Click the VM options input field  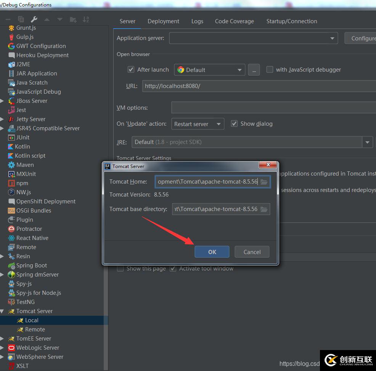coord(273,107)
